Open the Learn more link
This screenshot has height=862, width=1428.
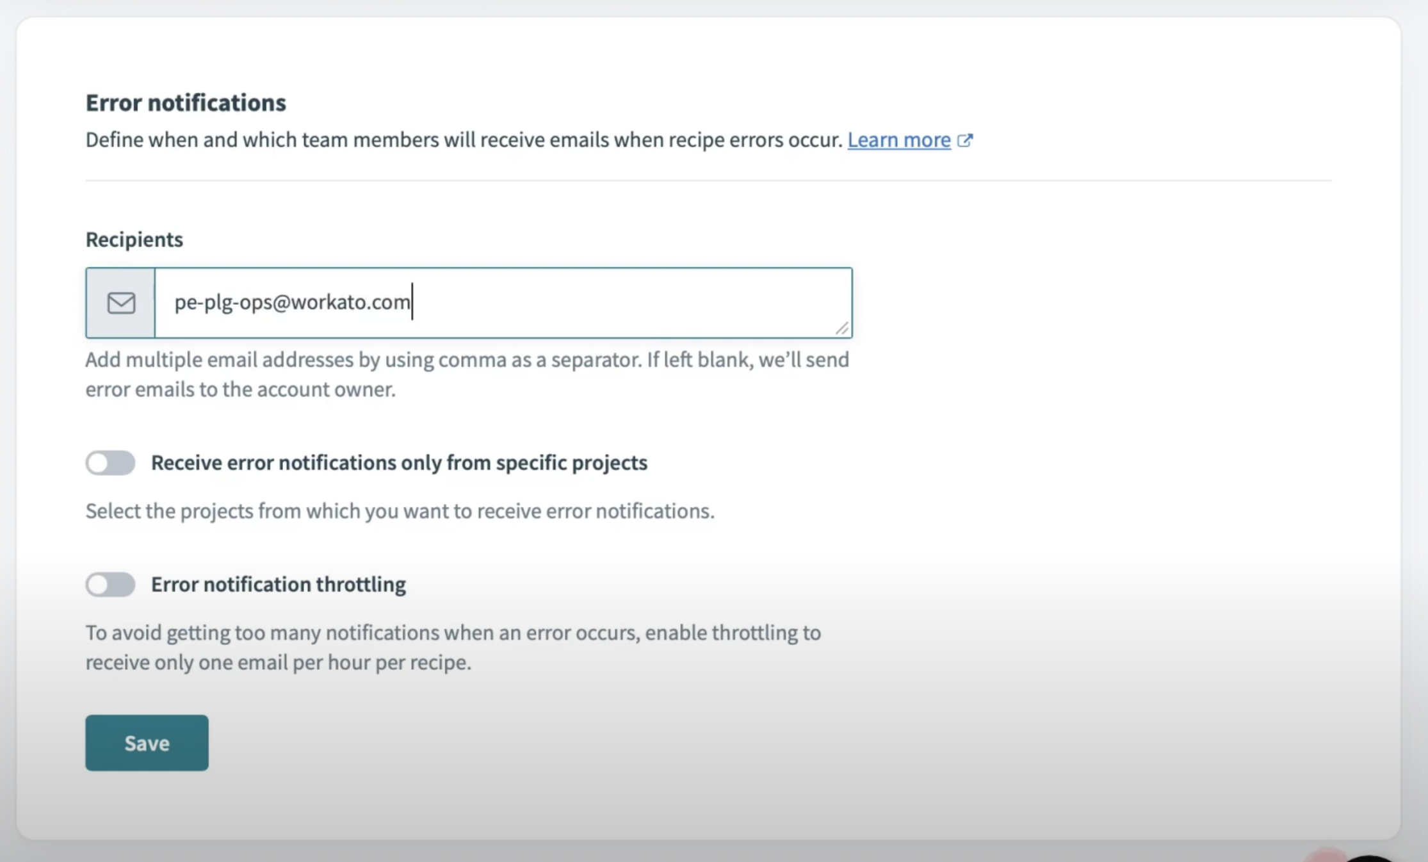click(x=898, y=140)
